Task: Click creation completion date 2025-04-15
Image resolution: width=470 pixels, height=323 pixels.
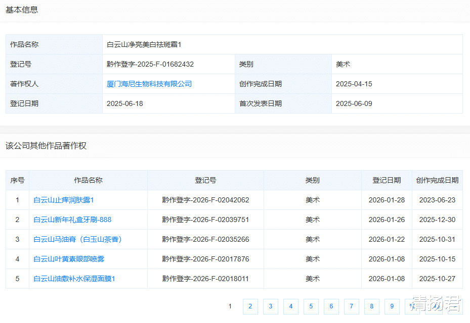Action: click(354, 84)
